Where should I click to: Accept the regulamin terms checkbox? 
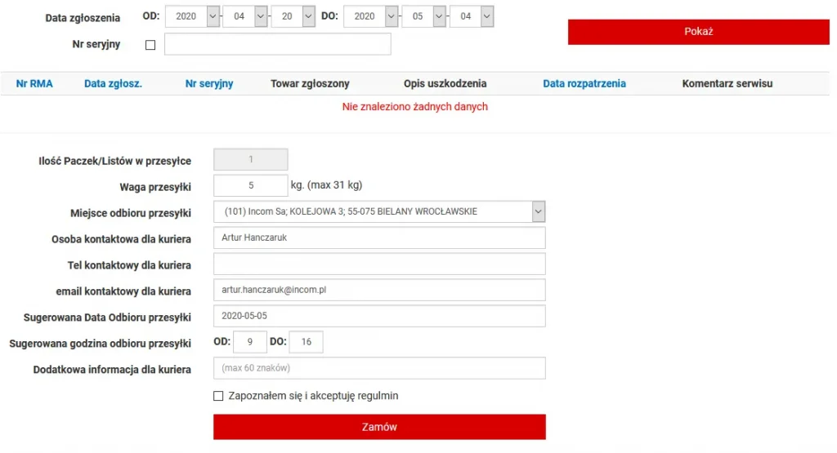click(218, 396)
